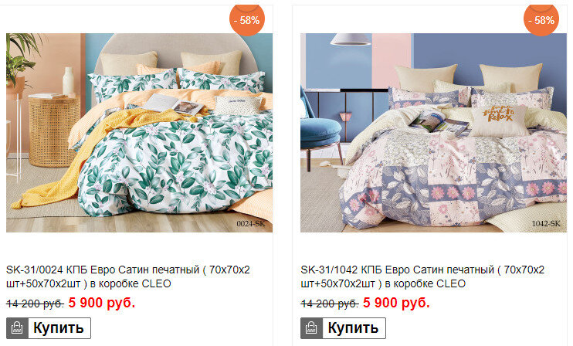
Task: Click the 0024-SK code label in the photo
Action: point(251,224)
